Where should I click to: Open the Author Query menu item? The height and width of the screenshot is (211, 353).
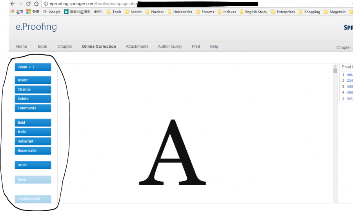click(170, 47)
